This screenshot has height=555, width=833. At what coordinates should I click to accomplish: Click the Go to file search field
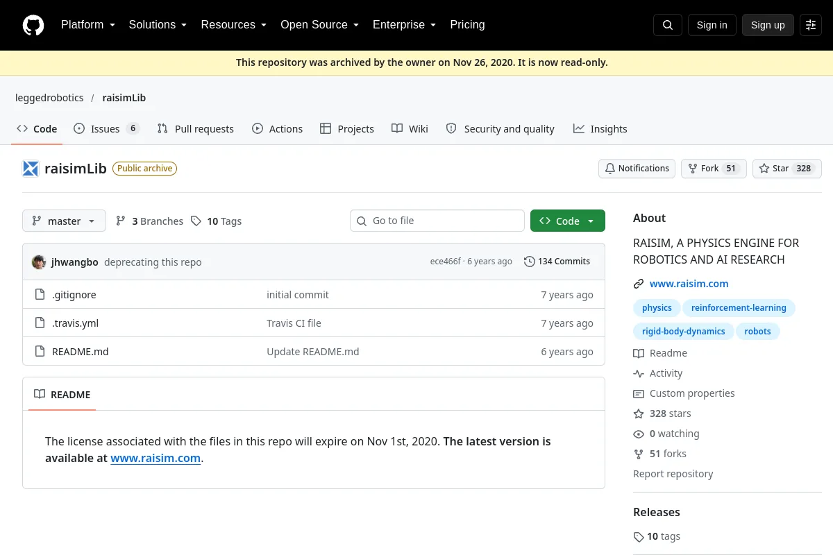coord(437,221)
